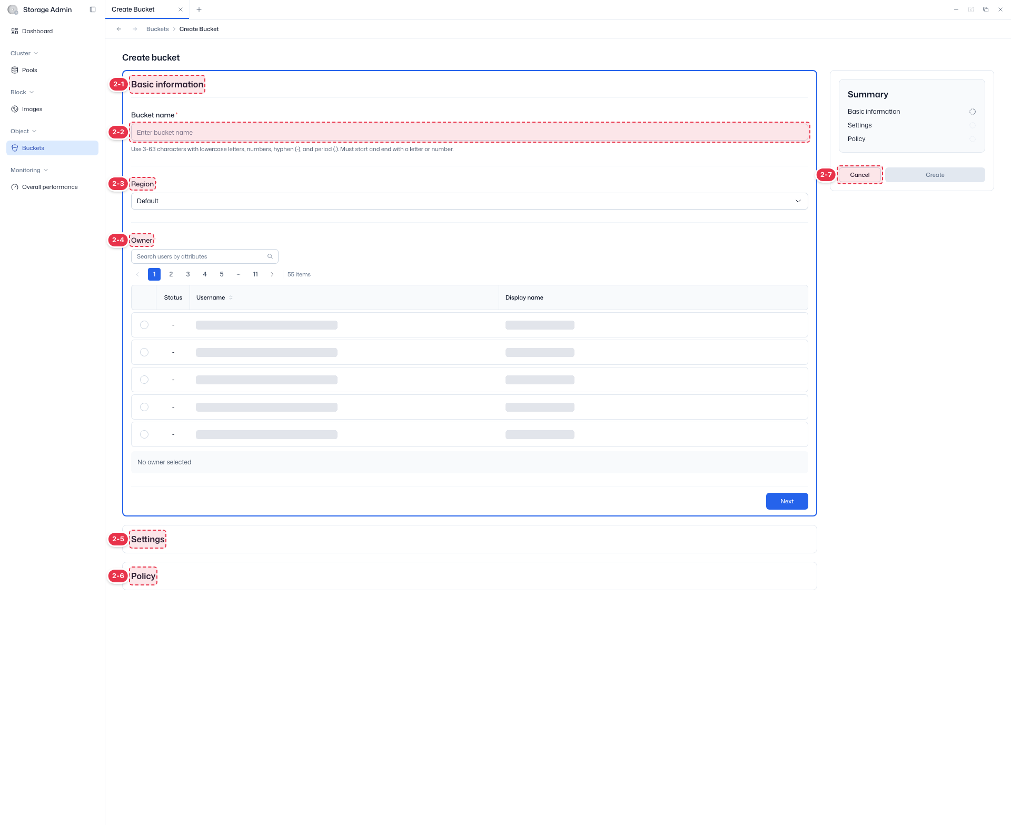Click Basic information in Summary panel
Screen dimensions: 1011x825
[x=874, y=112]
